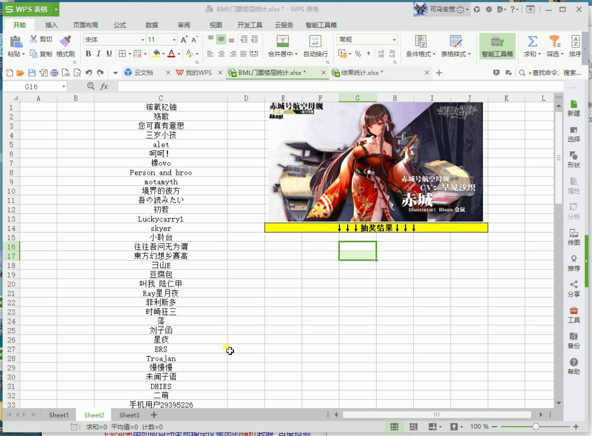Click the AutoSum (求和) sigma icon
The image size is (592, 436).
532,41
